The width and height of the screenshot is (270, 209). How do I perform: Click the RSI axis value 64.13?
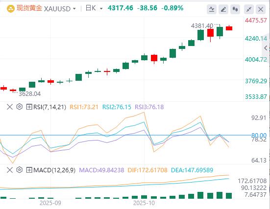[x=259, y=161]
